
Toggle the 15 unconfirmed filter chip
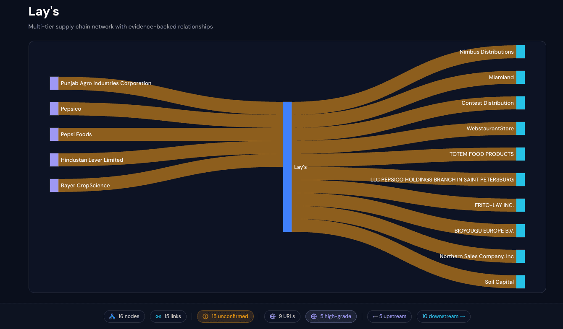[x=225, y=316]
